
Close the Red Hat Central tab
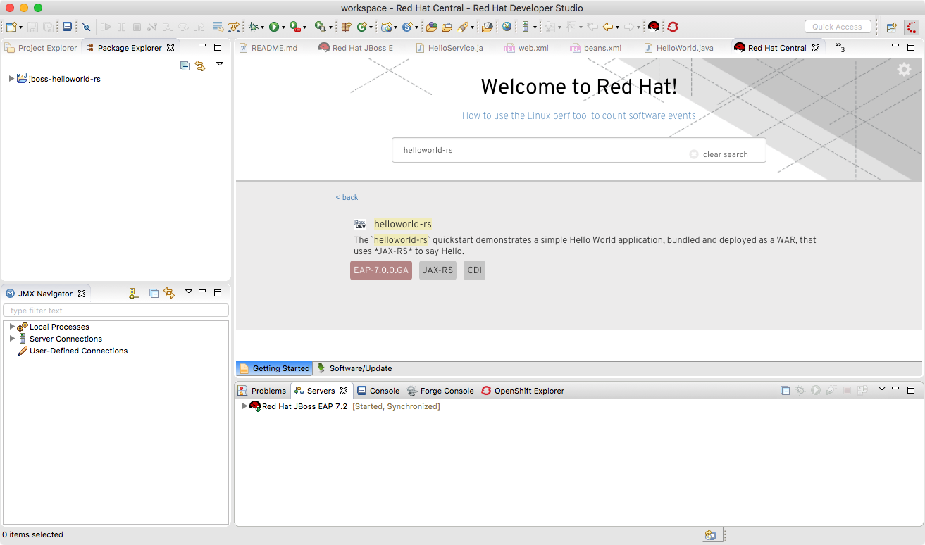pos(816,48)
